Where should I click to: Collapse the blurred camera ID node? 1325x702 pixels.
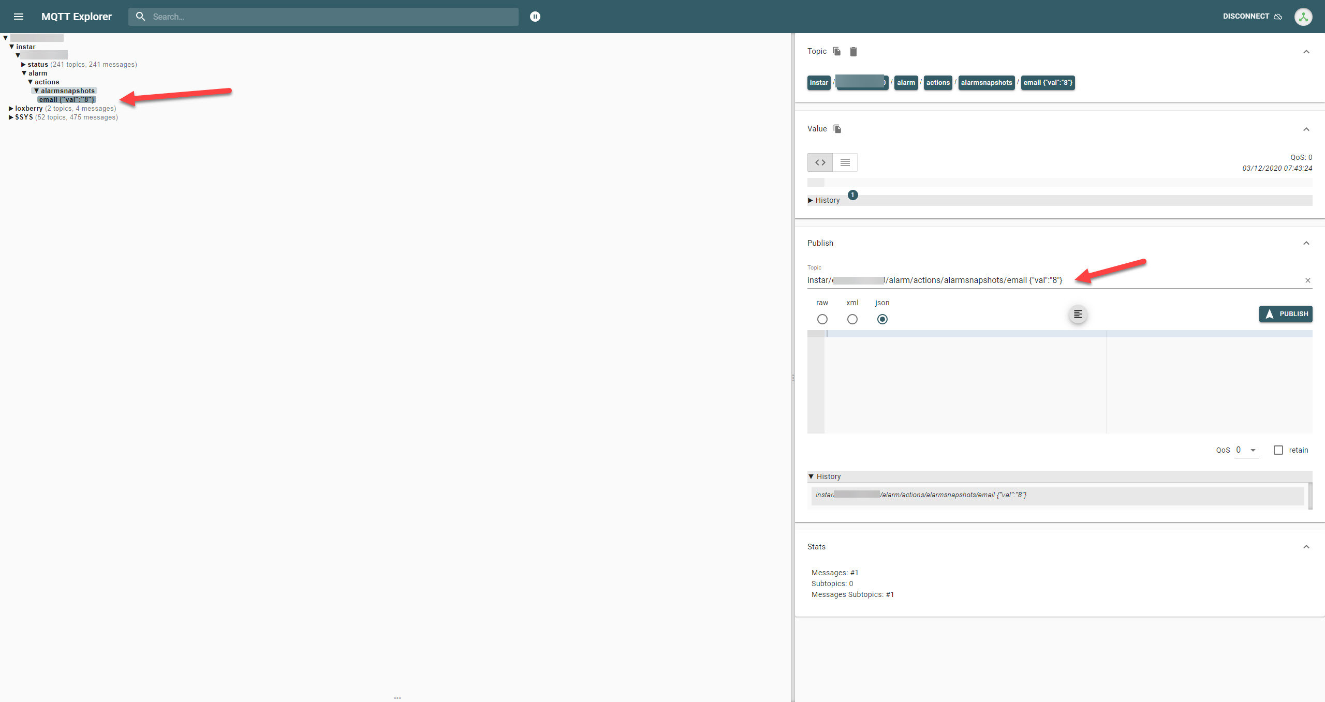[x=18, y=56]
